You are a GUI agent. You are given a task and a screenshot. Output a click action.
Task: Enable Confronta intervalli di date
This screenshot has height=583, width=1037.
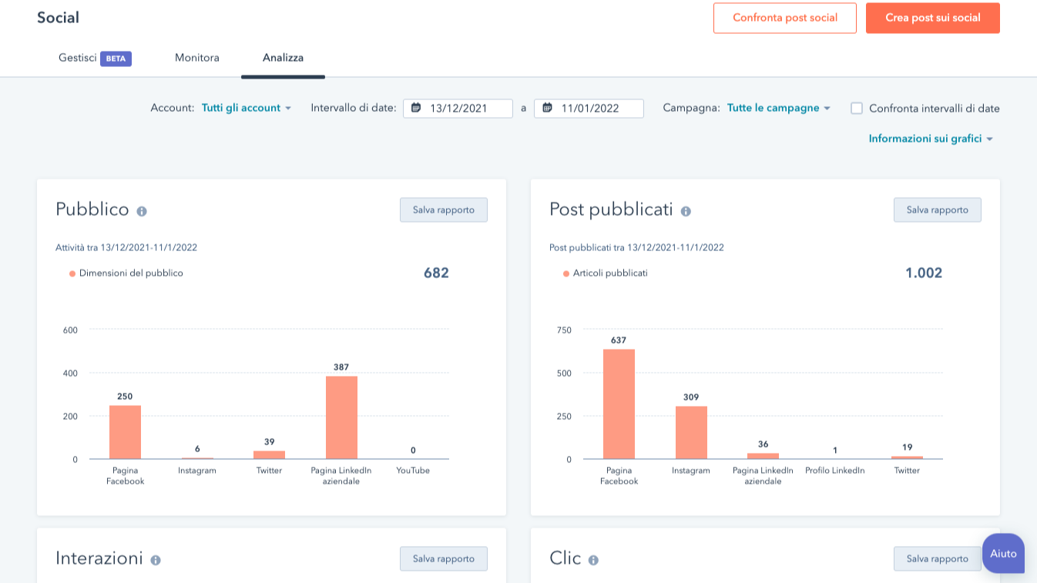[857, 109]
